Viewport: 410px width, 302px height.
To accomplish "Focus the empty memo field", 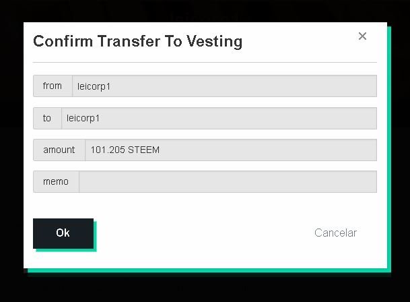I will tap(228, 181).
